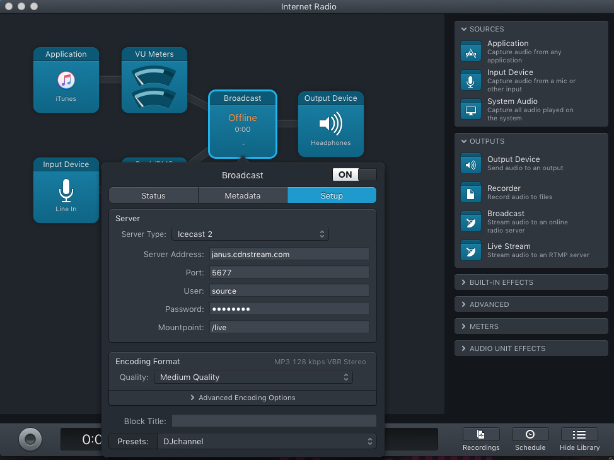Screen dimensions: 614x460
Task: Expand AUDIO UNIT EFFECTS section
Action: tap(531, 348)
